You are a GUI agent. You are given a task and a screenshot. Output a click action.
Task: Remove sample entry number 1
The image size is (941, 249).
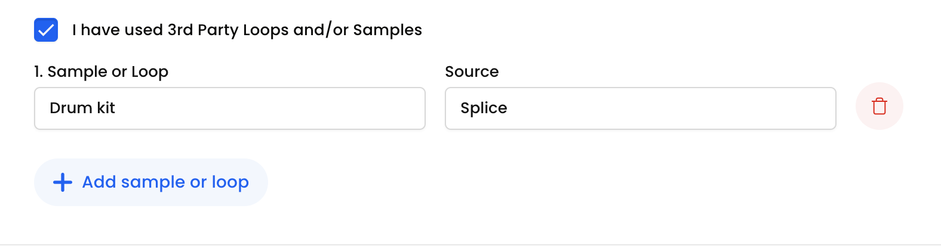[879, 107]
